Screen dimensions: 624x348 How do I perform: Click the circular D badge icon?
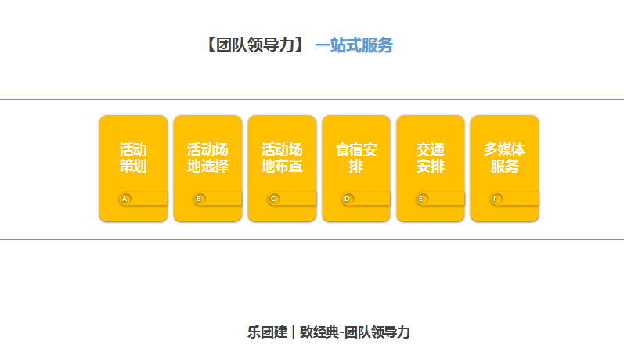coord(348,199)
